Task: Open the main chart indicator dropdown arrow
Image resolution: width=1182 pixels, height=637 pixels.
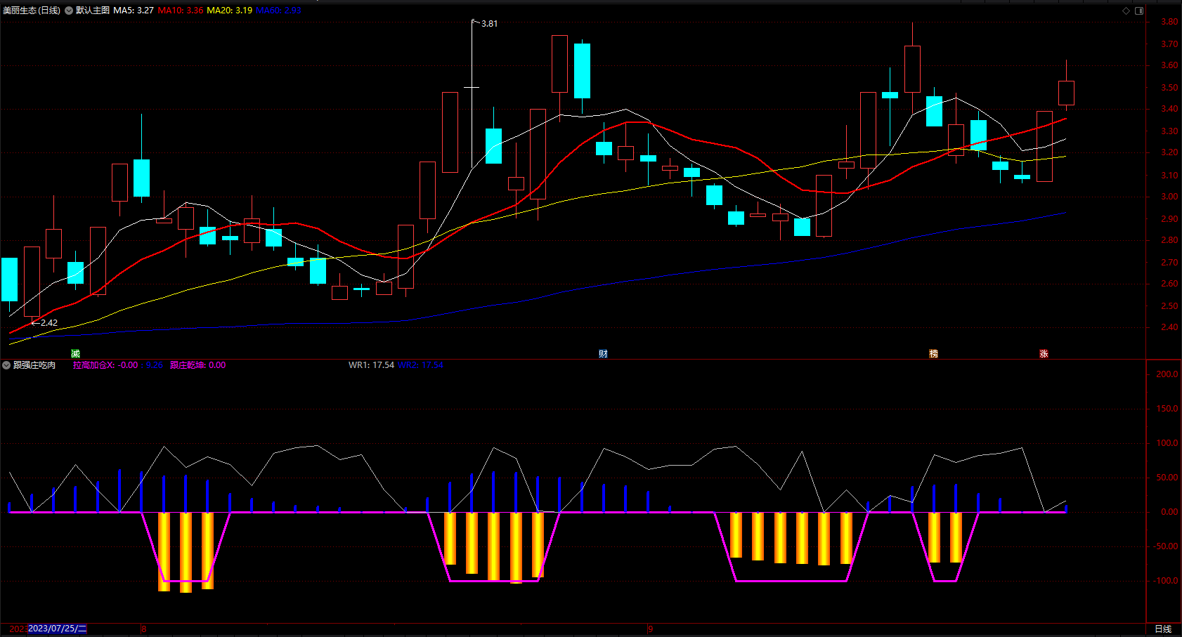Action: [x=69, y=11]
